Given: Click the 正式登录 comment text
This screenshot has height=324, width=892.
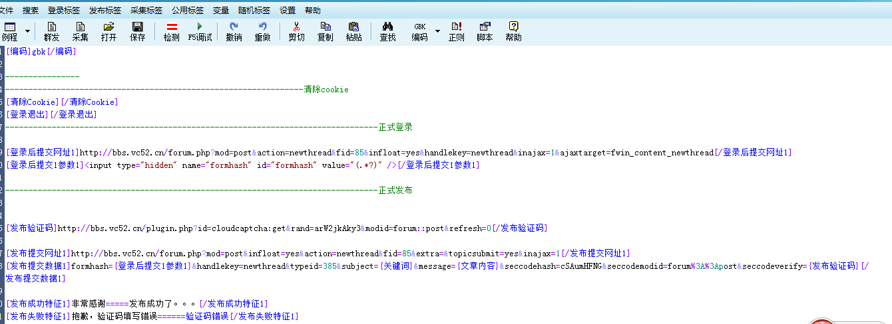Looking at the screenshot, I should 396,127.
